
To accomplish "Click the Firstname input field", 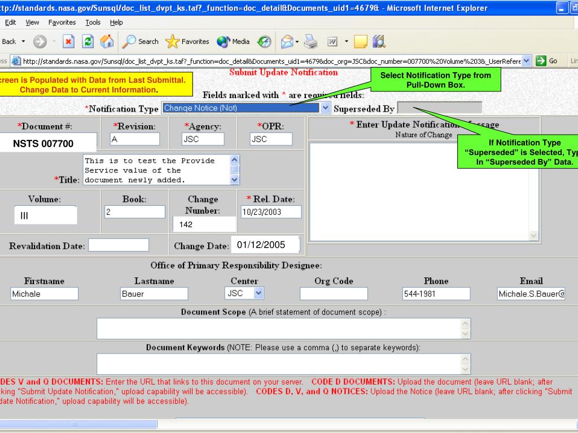I will click(x=44, y=293).
